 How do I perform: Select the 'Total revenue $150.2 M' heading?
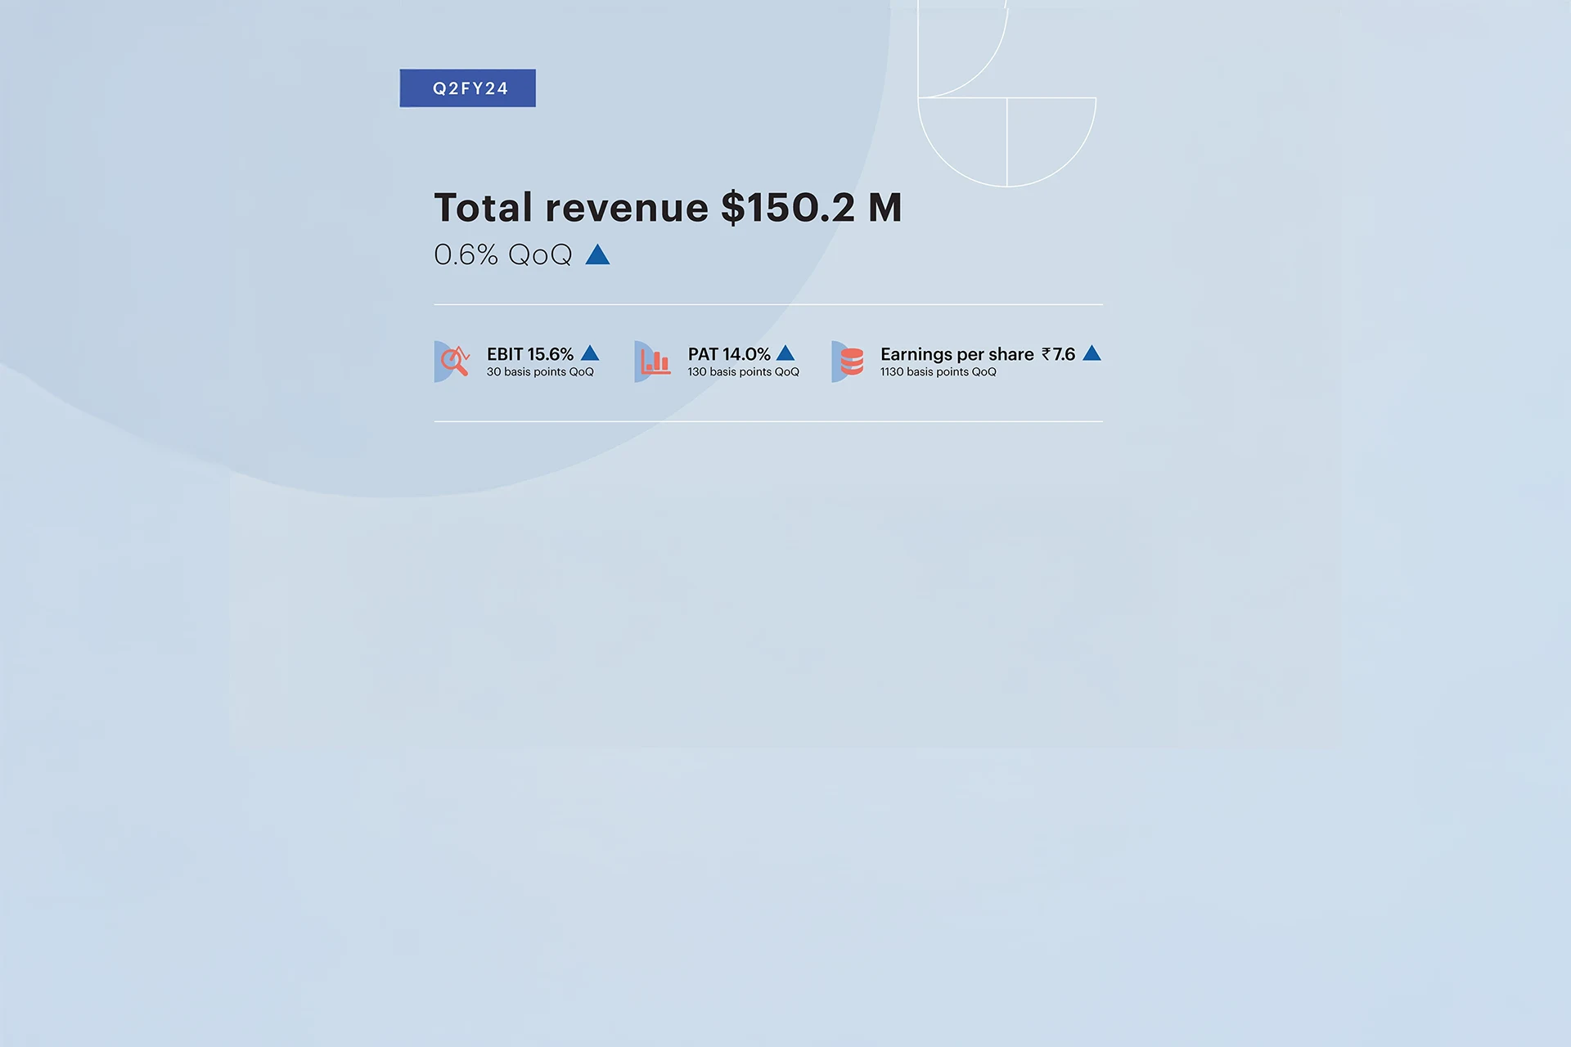pyautogui.click(x=668, y=207)
